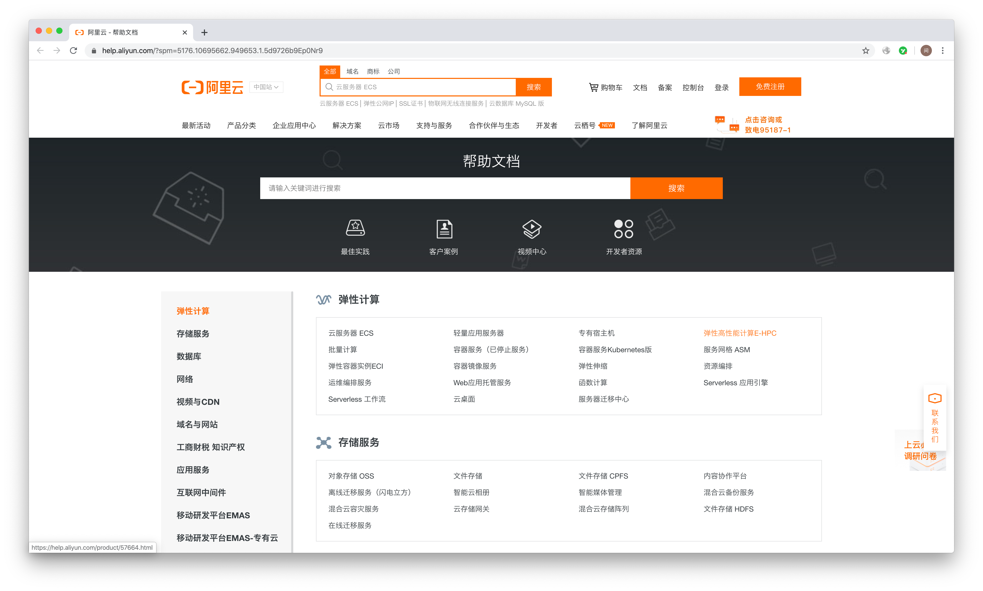Image resolution: width=983 pixels, height=591 pixels.
Task: Select the 公司 search tab
Action: point(393,71)
